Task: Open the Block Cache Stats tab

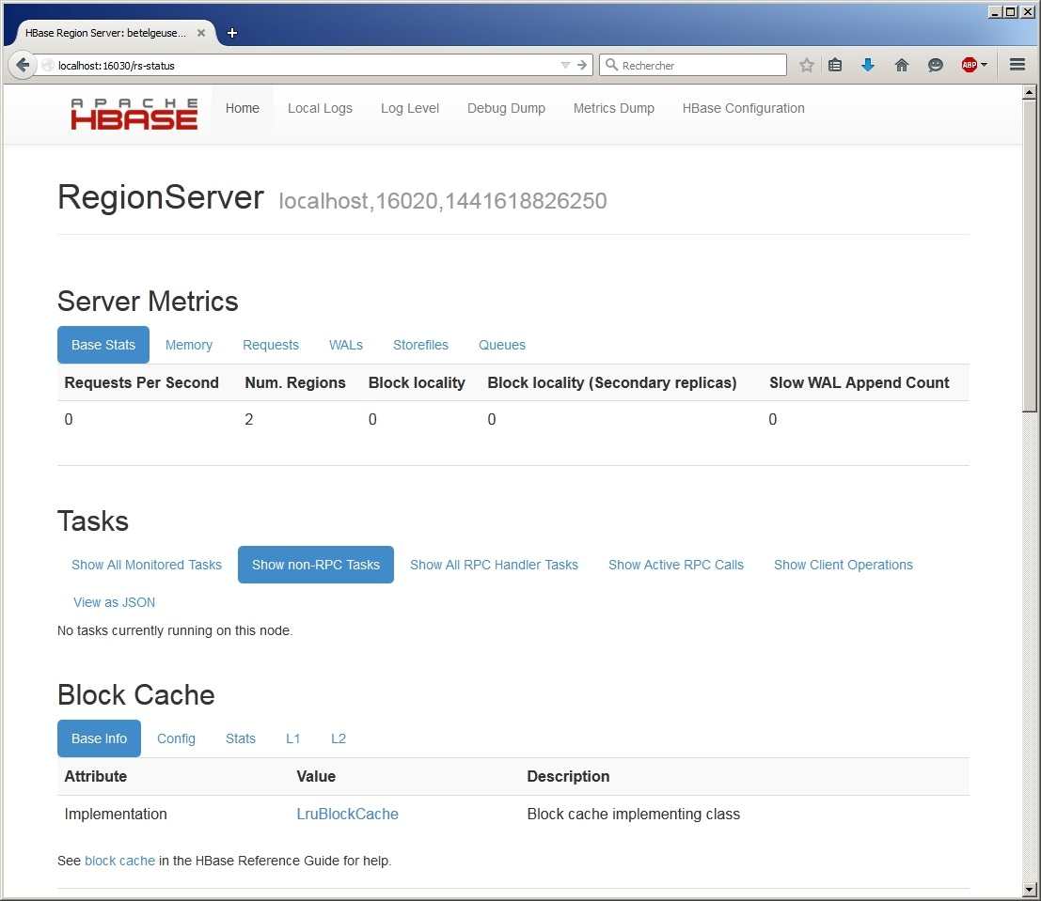Action: 241,738
